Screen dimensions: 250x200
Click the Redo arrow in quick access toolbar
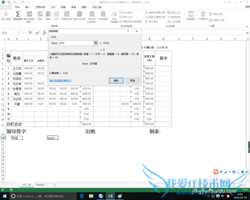[x=22, y=2]
